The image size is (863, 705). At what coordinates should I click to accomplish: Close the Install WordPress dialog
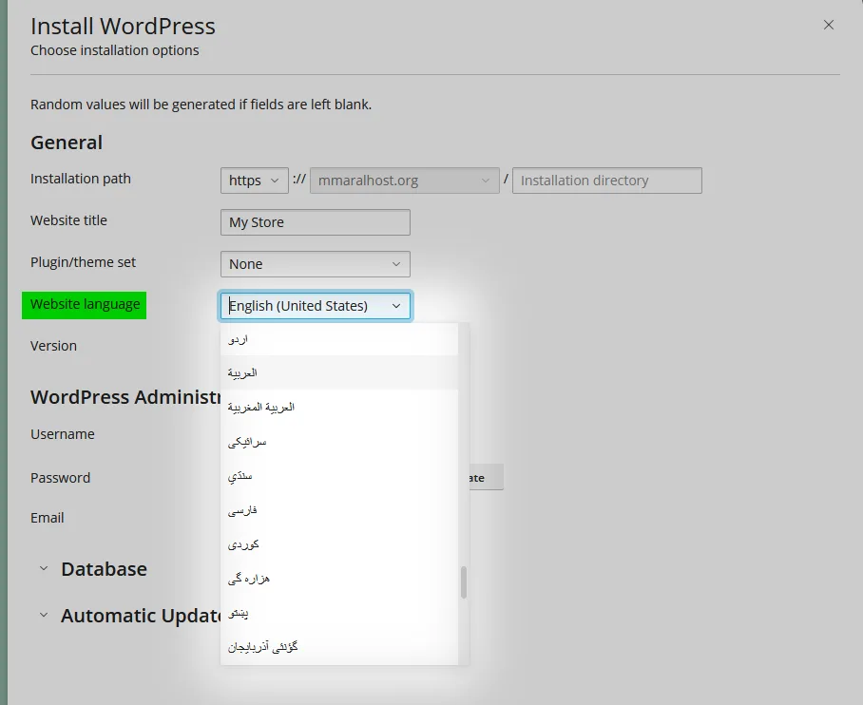click(x=829, y=25)
